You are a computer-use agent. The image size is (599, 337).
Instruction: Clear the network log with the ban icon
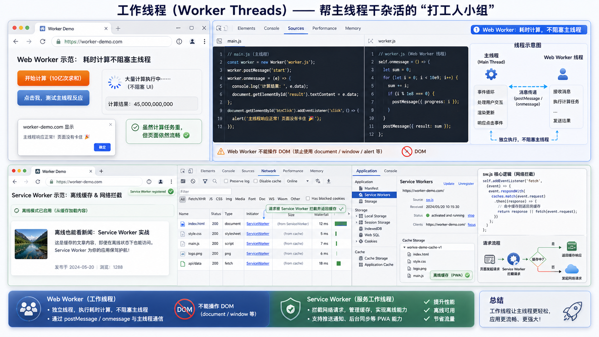click(x=193, y=181)
